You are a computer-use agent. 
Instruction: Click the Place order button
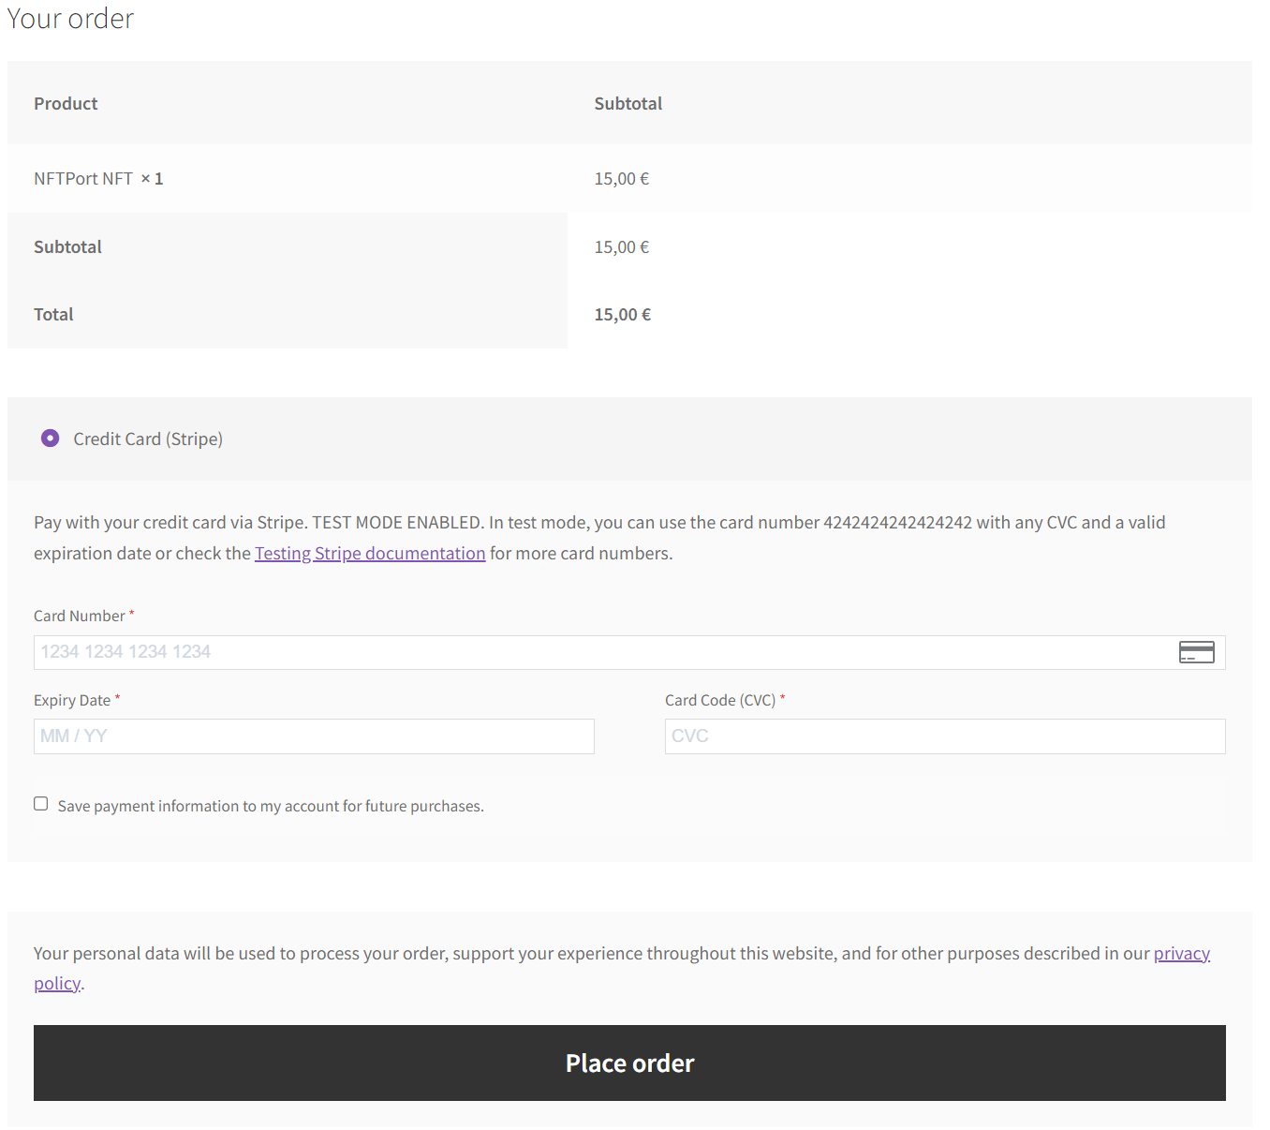[629, 1063]
